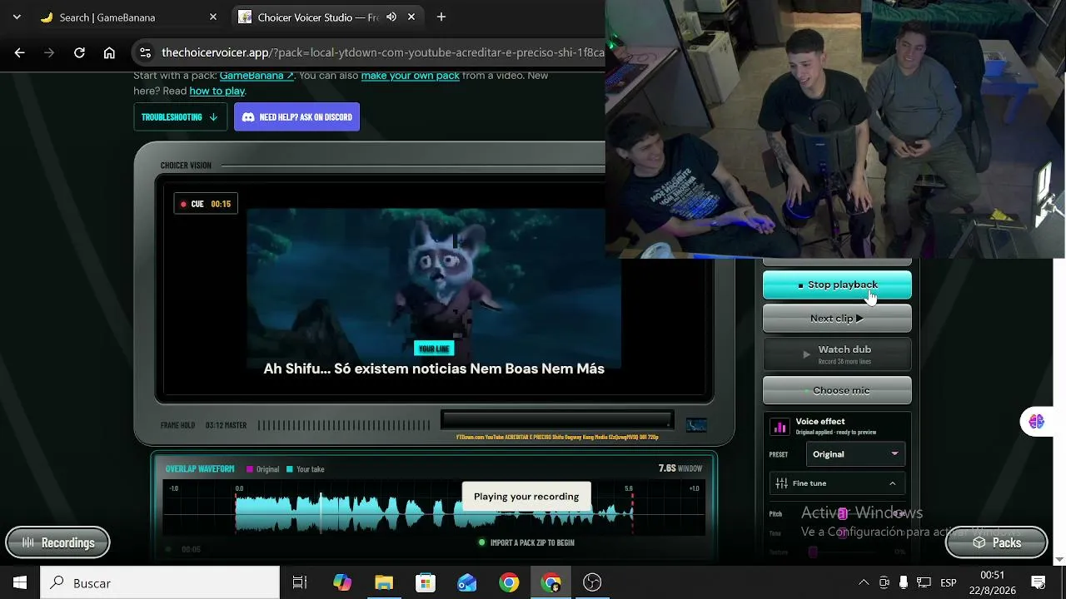Image resolution: width=1066 pixels, height=599 pixels.
Task: Open the first Chrome taskbar icon
Action: coord(509,582)
